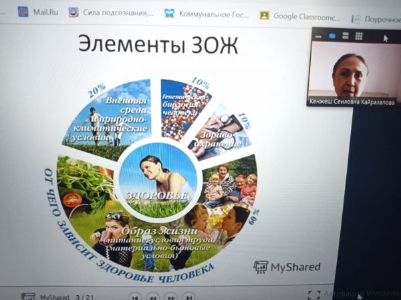Switch to single speaker video view

click(332, 35)
